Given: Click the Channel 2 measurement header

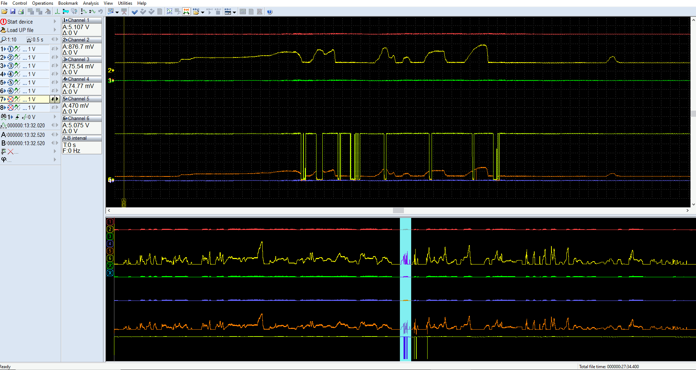Looking at the screenshot, I should point(82,40).
